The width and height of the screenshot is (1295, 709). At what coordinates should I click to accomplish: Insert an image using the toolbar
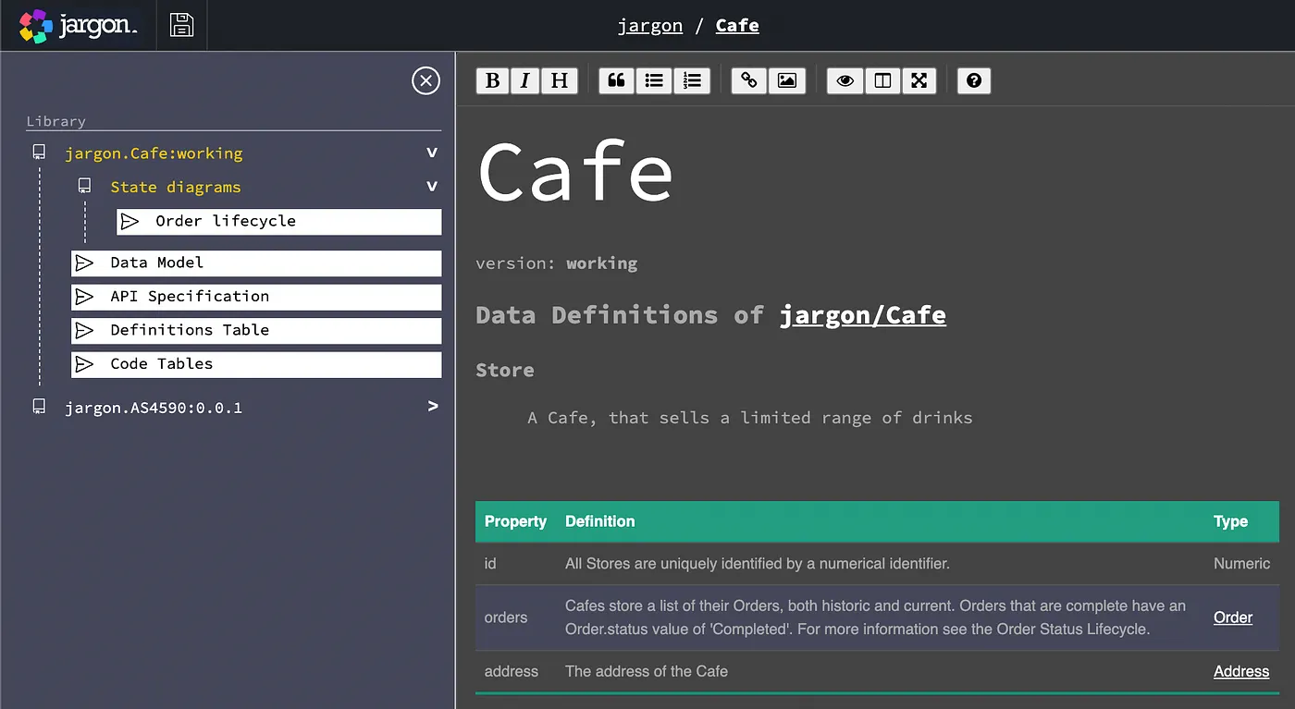pos(787,80)
